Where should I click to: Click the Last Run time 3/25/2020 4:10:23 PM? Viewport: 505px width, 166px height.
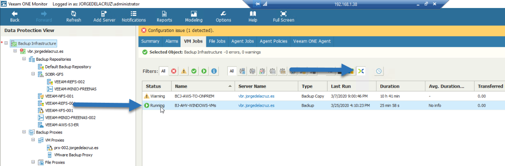[351, 105]
